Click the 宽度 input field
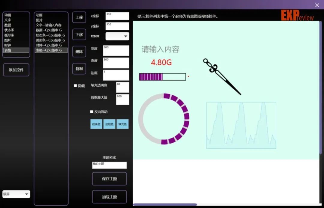324x208 pixels. [x=116, y=51]
